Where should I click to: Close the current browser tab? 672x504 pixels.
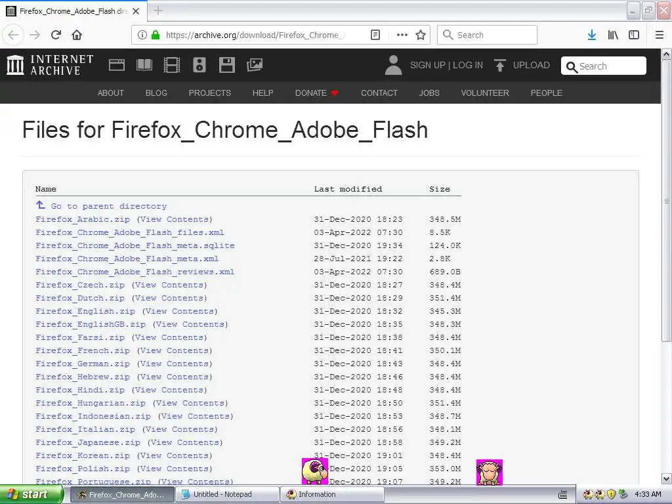(x=136, y=11)
